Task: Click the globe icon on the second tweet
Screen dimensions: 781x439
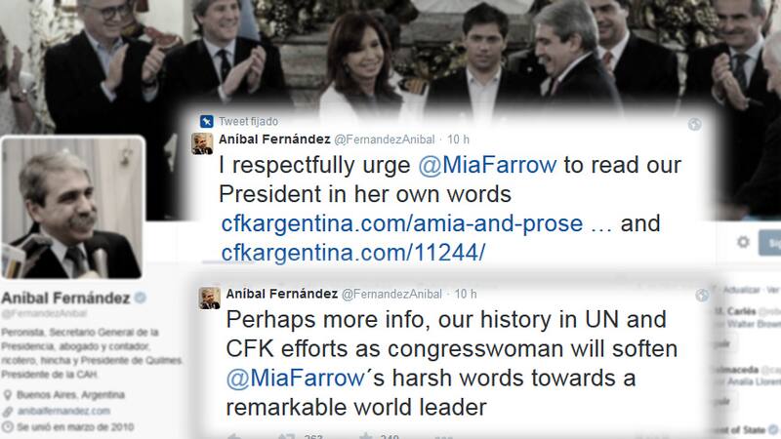Action: pyautogui.click(x=702, y=296)
